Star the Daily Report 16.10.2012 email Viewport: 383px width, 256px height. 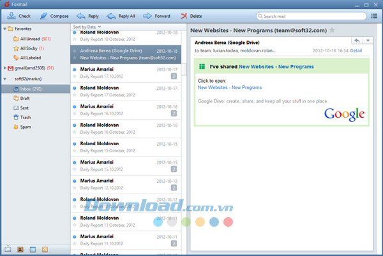click(x=75, y=113)
